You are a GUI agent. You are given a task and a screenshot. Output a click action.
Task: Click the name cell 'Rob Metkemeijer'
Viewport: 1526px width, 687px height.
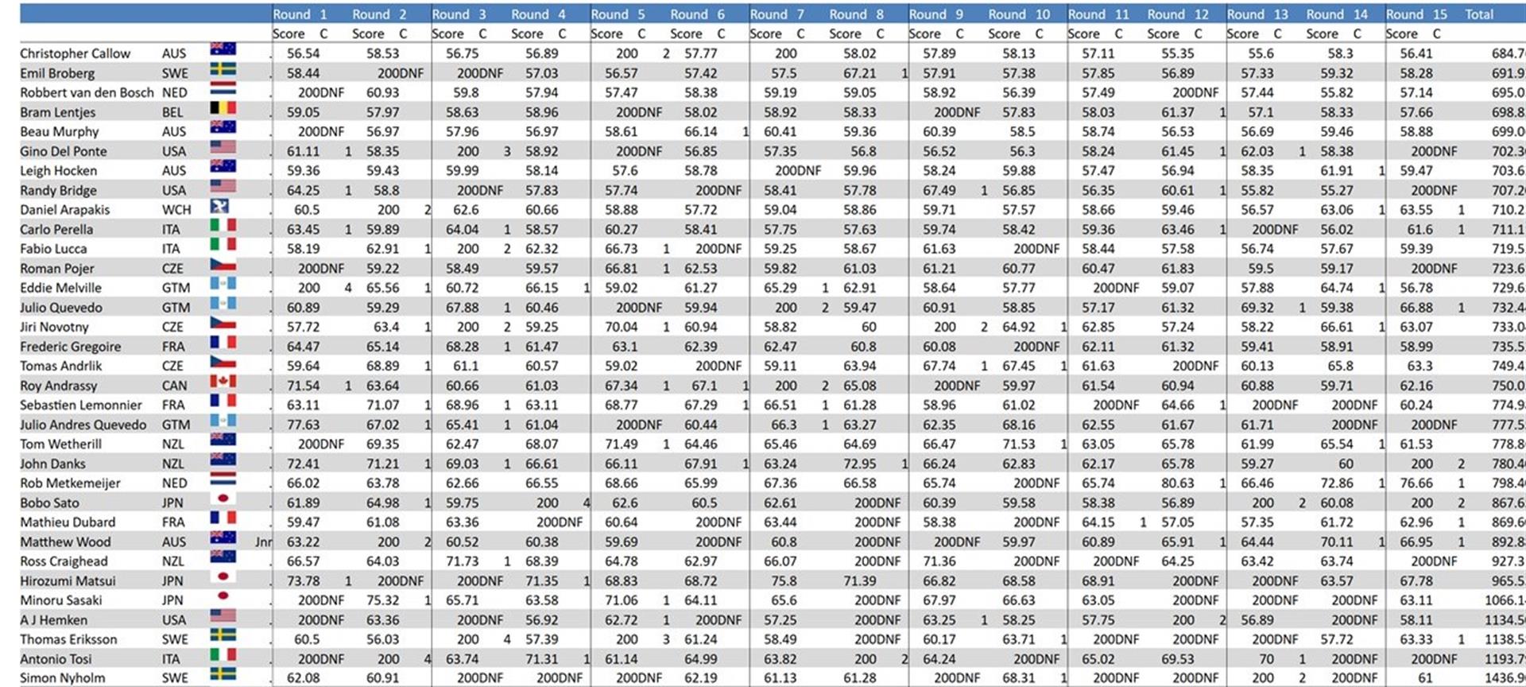(x=70, y=483)
